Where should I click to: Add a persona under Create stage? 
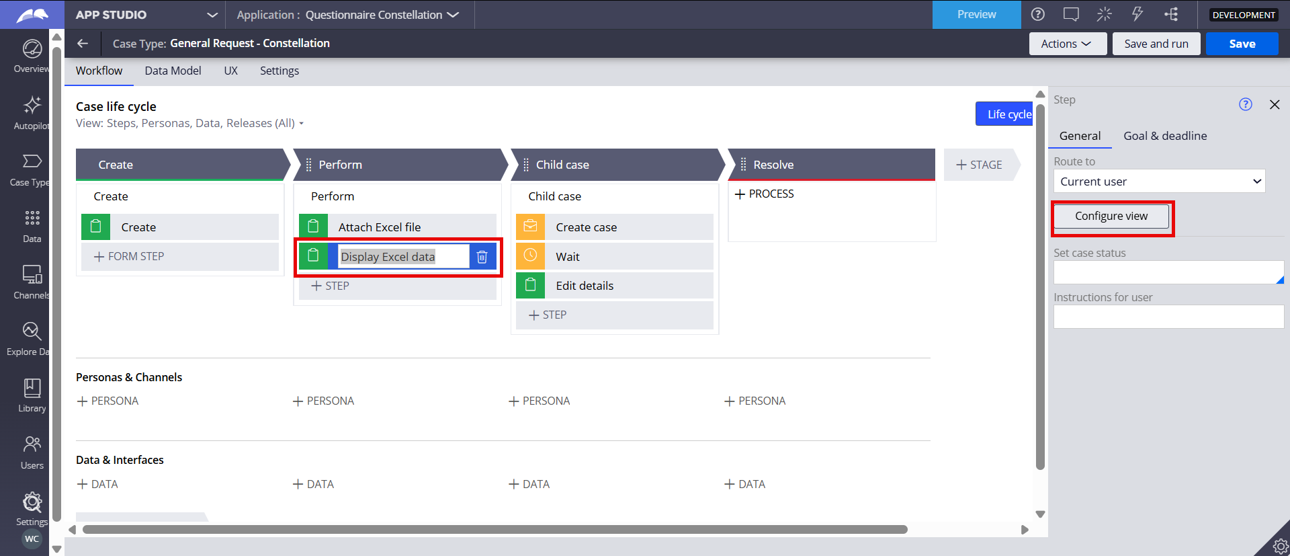(x=107, y=401)
